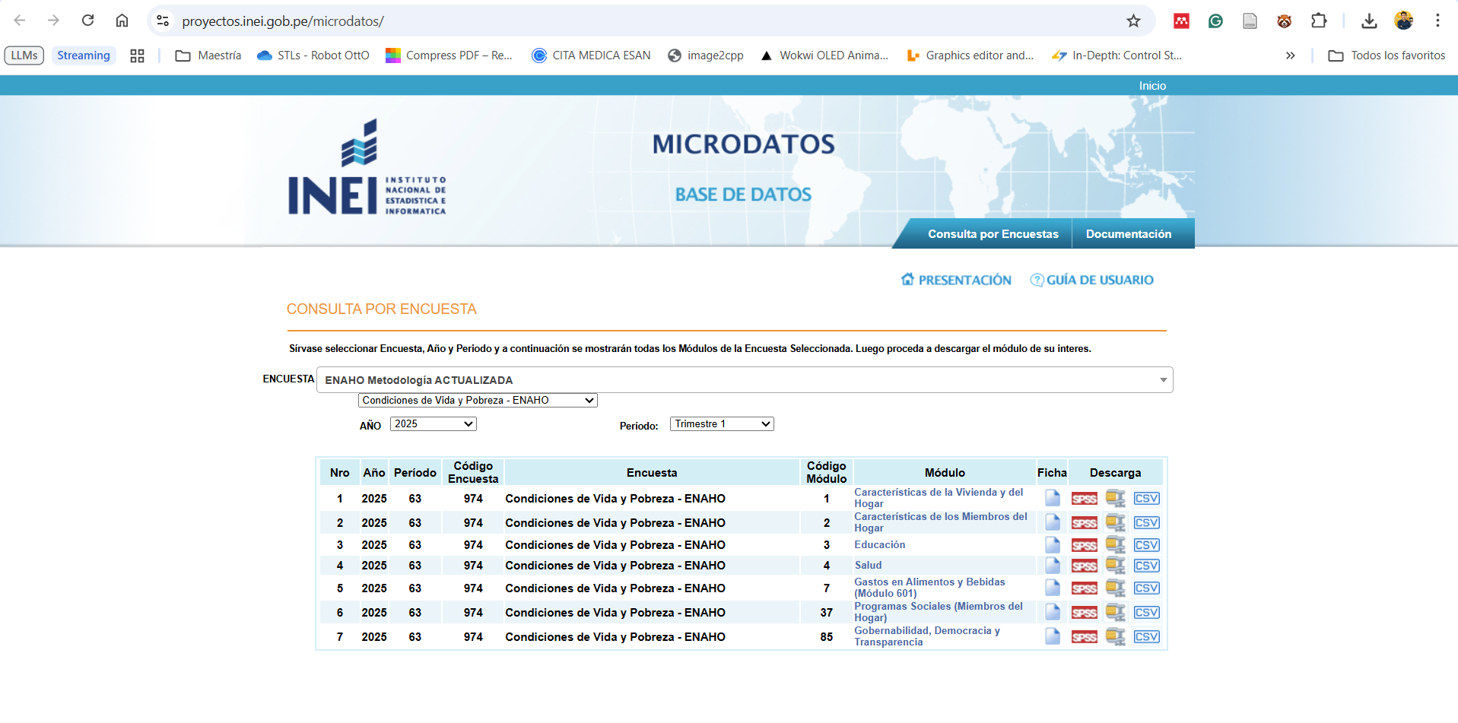Open the Ficha document for module 1
1458x723 pixels.
click(x=1053, y=499)
